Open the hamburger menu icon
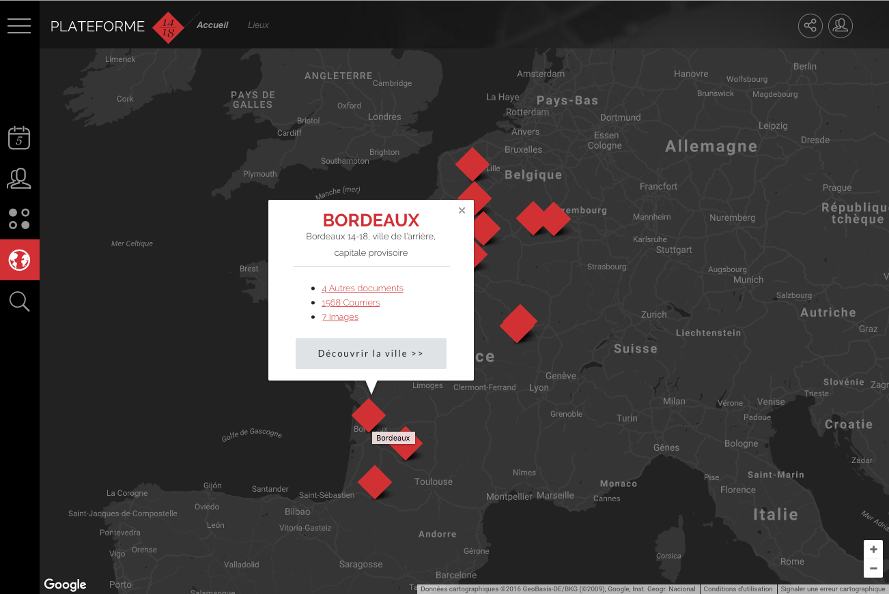This screenshot has width=889, height=594. coord(19,26)
